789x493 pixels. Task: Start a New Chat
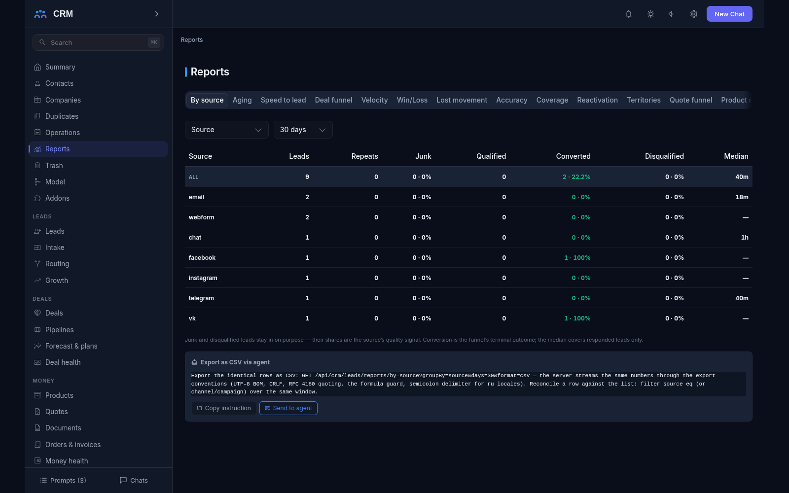729,14
